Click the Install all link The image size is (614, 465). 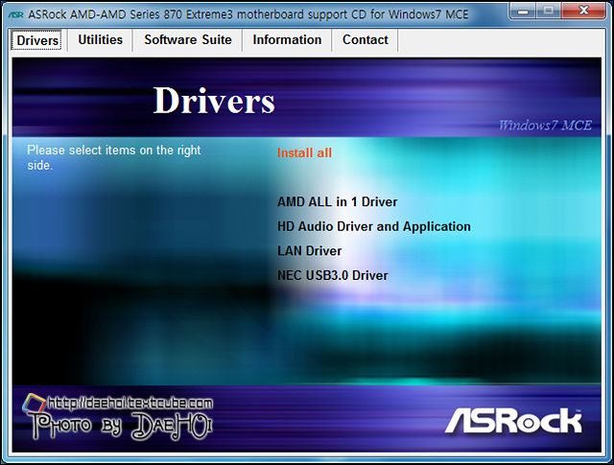304,152
